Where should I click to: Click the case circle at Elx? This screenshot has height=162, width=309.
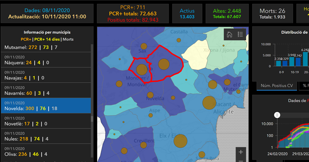tap(180, 141)
